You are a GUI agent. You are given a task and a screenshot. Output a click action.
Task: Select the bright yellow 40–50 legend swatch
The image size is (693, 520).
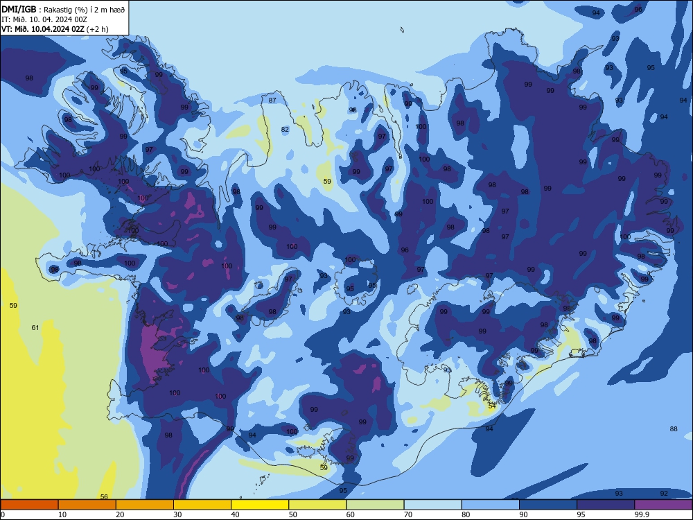click(x=260, y=505)
